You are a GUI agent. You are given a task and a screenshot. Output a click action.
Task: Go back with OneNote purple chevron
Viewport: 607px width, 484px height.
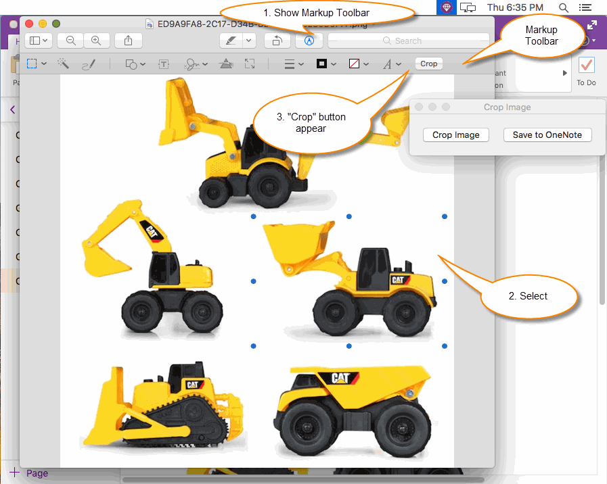tap(12, 110)
